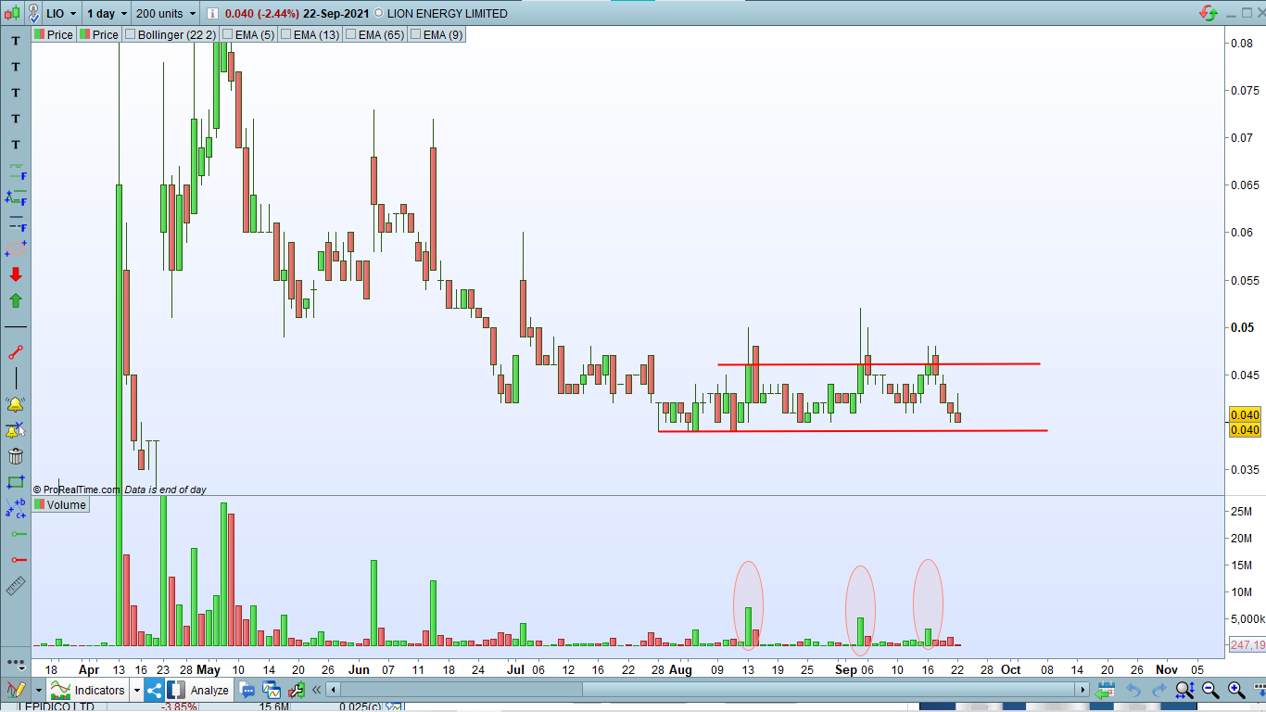Click the auto-fit zoom magnifier icon
1266x712 pixels.
tap(1184, 690)
